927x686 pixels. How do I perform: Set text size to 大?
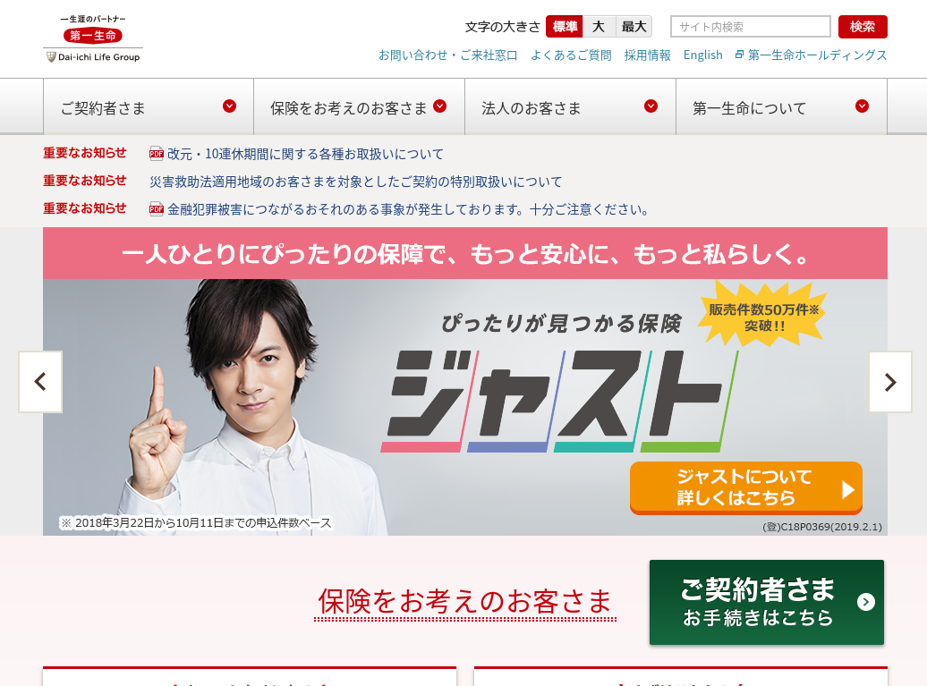pos(599,27)
